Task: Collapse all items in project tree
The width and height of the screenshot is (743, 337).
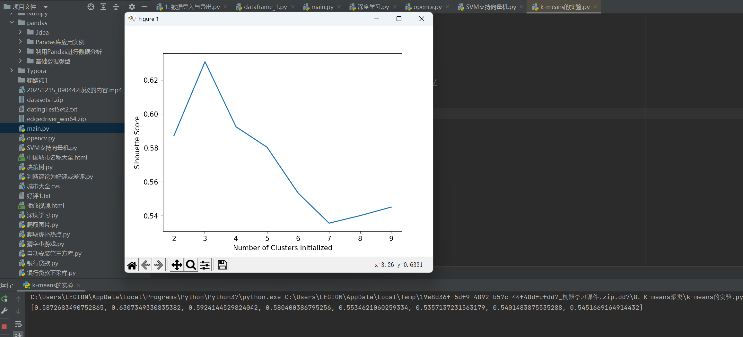Action: (x=116, y=7)
